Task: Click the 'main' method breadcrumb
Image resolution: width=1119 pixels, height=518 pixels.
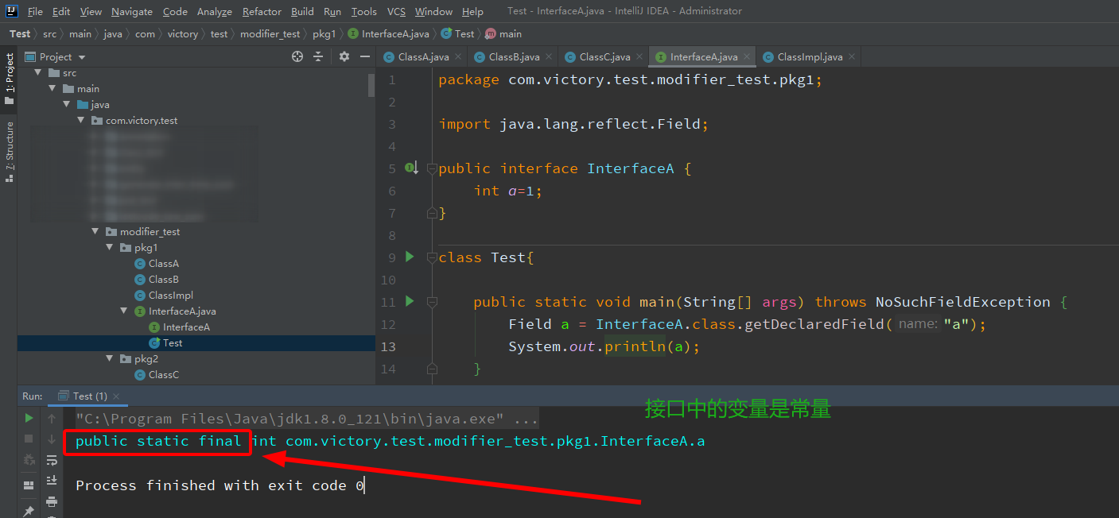Action: click(503, 33)
